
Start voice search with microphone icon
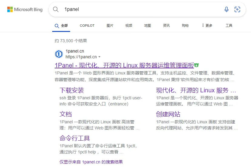point(226,9)
